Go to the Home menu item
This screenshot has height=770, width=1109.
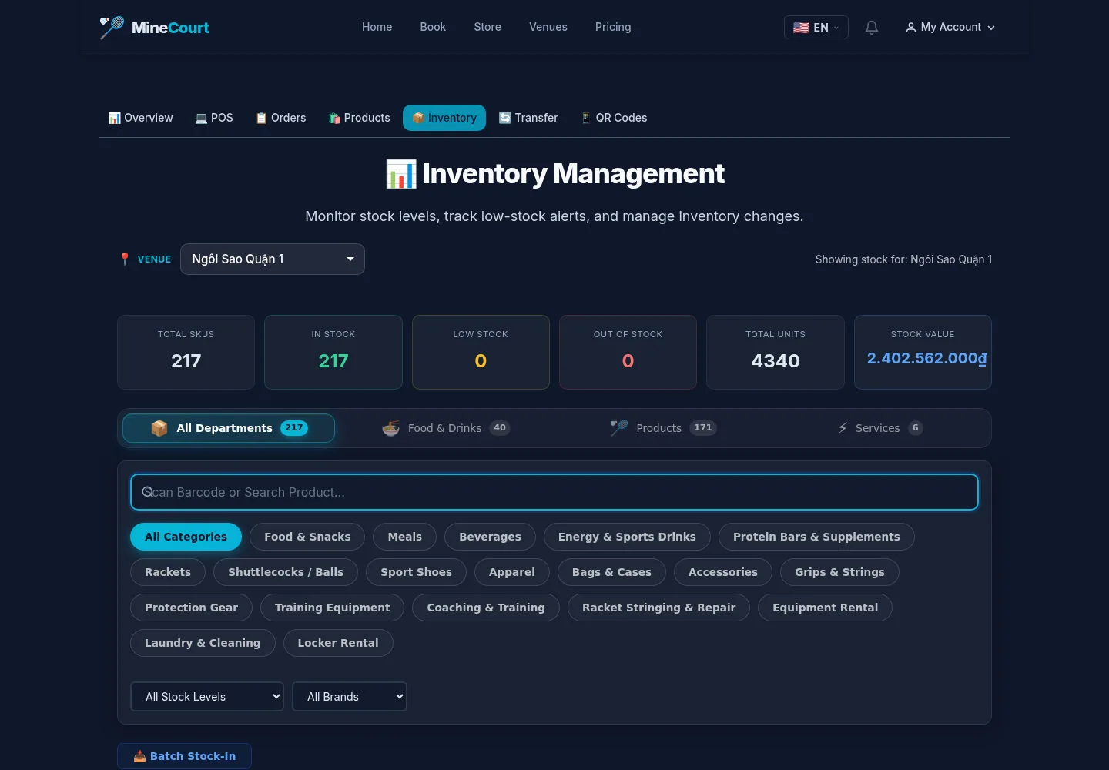[x=377, y=27]
